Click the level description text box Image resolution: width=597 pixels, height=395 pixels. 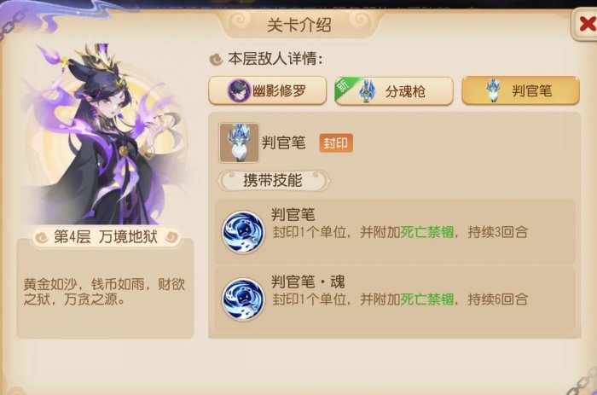[106, 288]
